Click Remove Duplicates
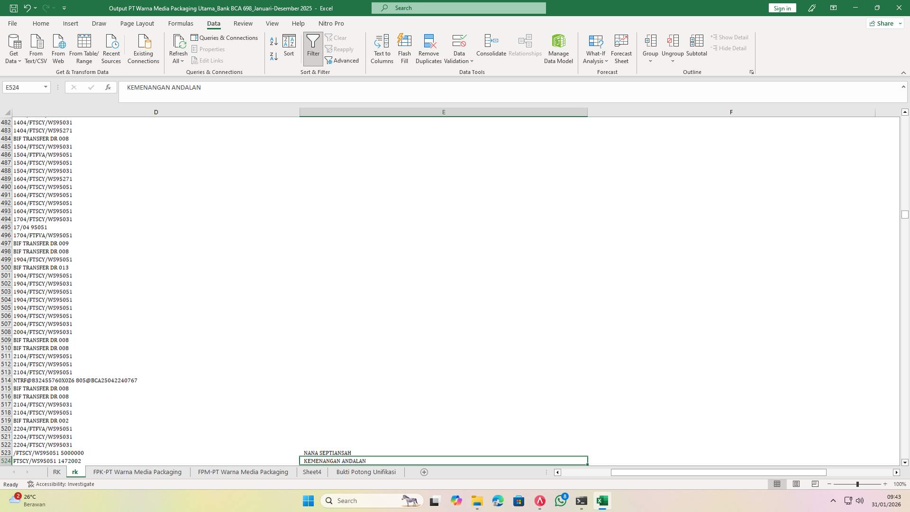 [x=428, y=47]
